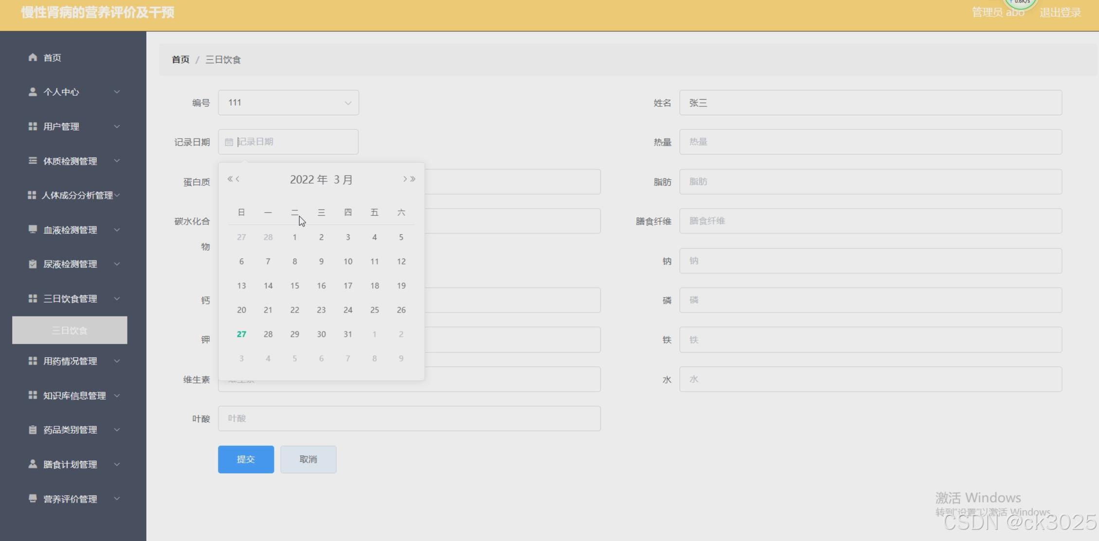
Task: Jump to next year with the double-right arrow
Action: (413, 179)
